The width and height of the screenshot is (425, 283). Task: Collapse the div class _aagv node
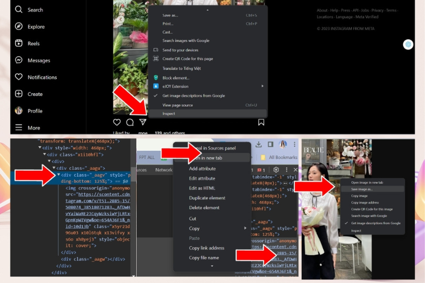[58, 175]
